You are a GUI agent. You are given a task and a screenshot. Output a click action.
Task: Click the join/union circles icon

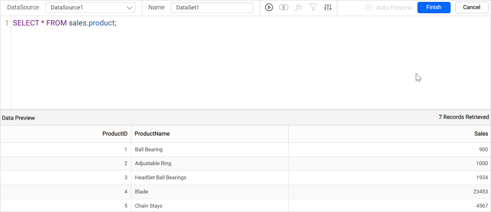pos(284,8)
